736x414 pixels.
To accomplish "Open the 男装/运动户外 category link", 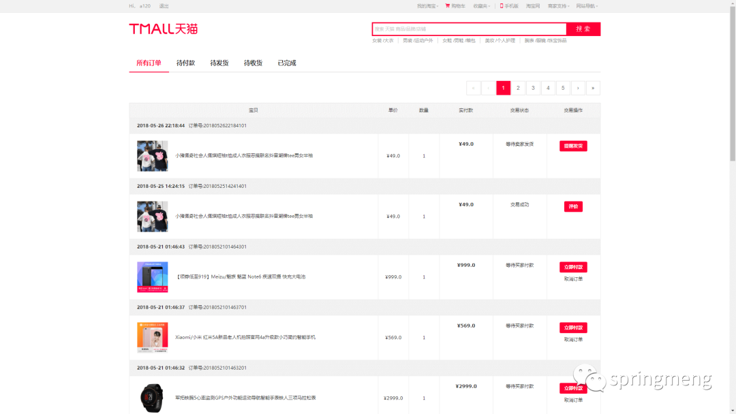I will [x=418, y=41].
